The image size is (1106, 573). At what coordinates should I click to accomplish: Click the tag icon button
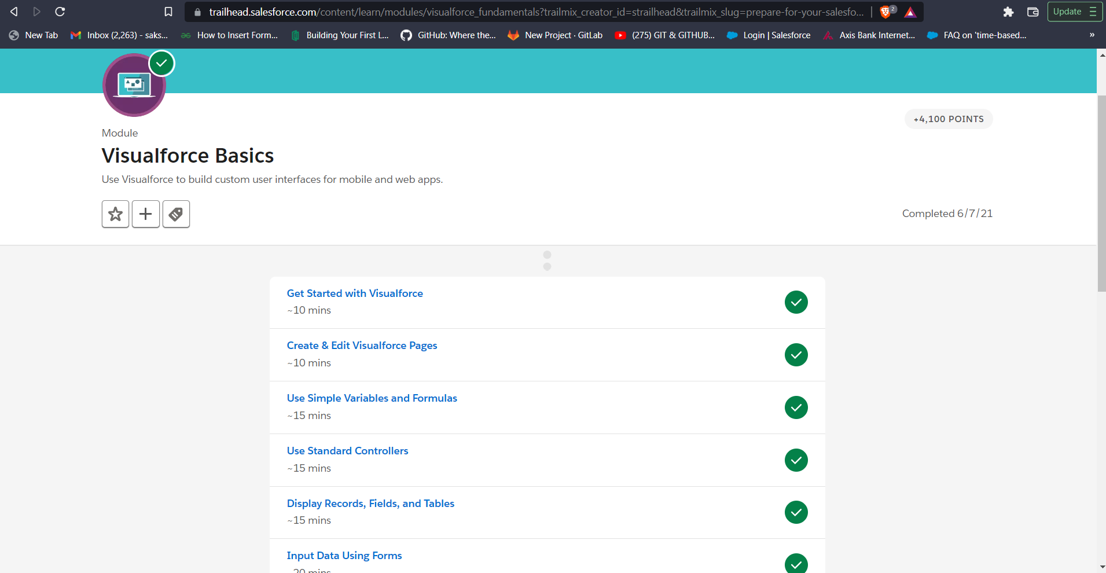[x=176, y=214]
